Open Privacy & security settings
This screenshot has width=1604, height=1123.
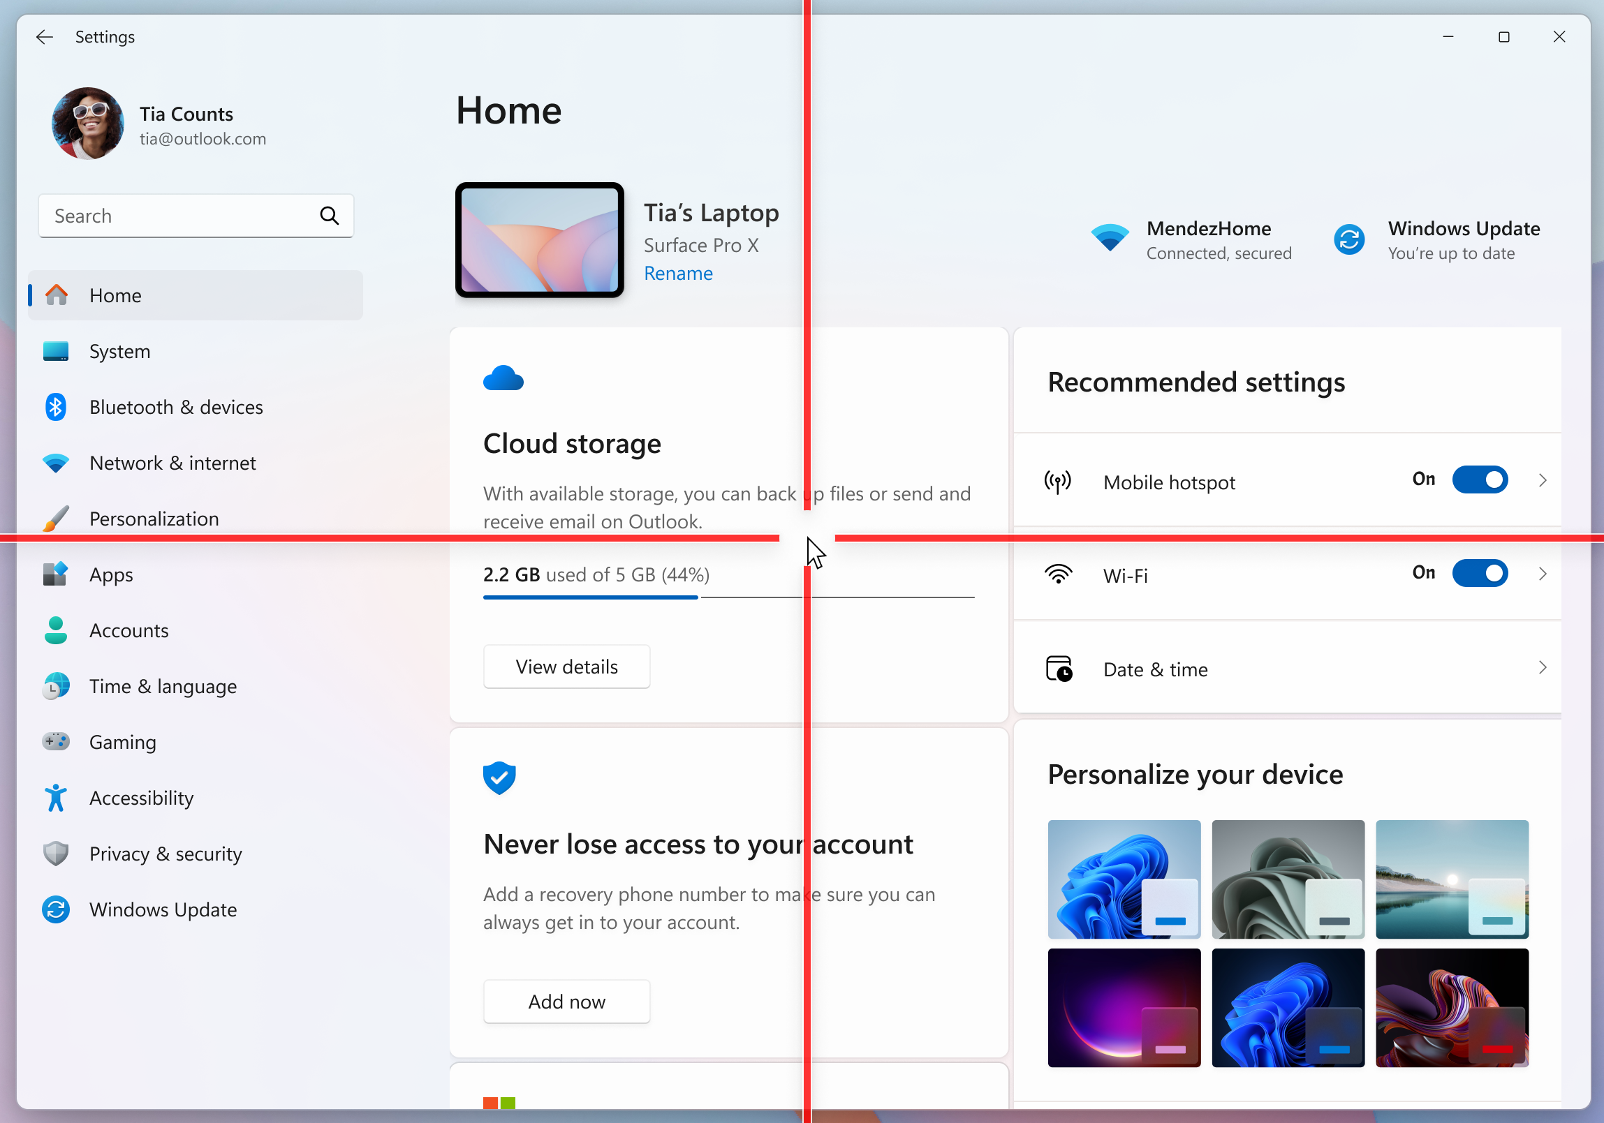(x=164, y=854)
